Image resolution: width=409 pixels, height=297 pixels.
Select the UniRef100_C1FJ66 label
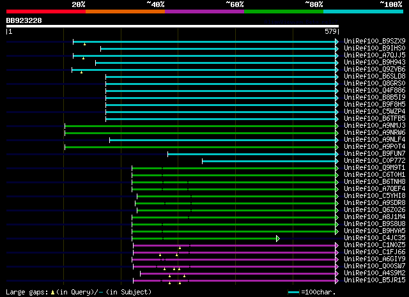(374, 252)
